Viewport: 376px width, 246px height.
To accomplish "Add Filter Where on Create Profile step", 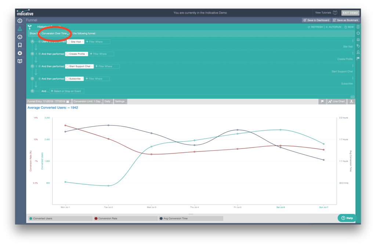I will [101, 54].
